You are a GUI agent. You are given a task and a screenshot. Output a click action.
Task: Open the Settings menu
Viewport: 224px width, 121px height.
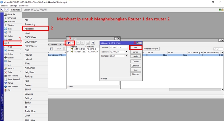coord(13,6)
